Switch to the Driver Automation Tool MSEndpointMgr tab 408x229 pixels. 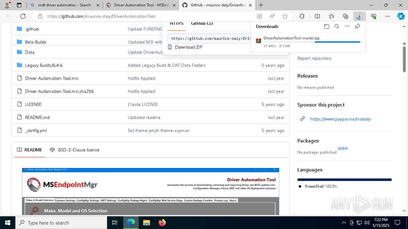click(x=141, y=5)
